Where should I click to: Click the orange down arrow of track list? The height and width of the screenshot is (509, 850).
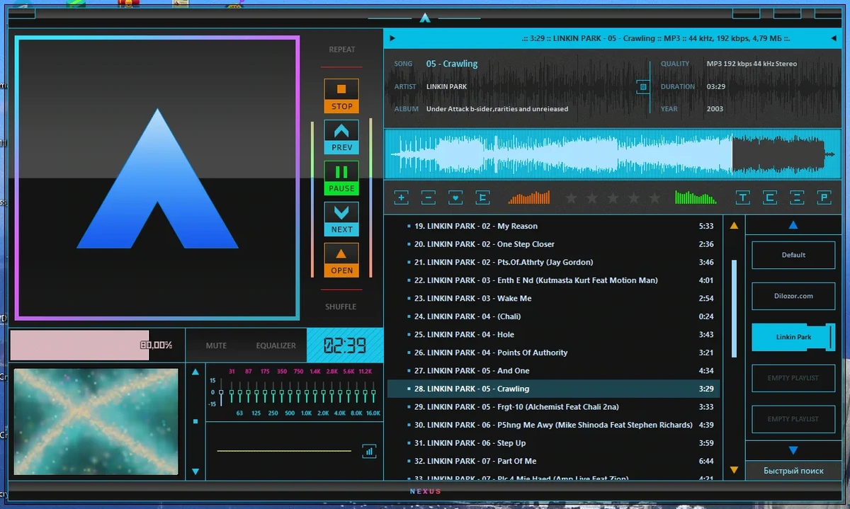(x=734, y=469)
